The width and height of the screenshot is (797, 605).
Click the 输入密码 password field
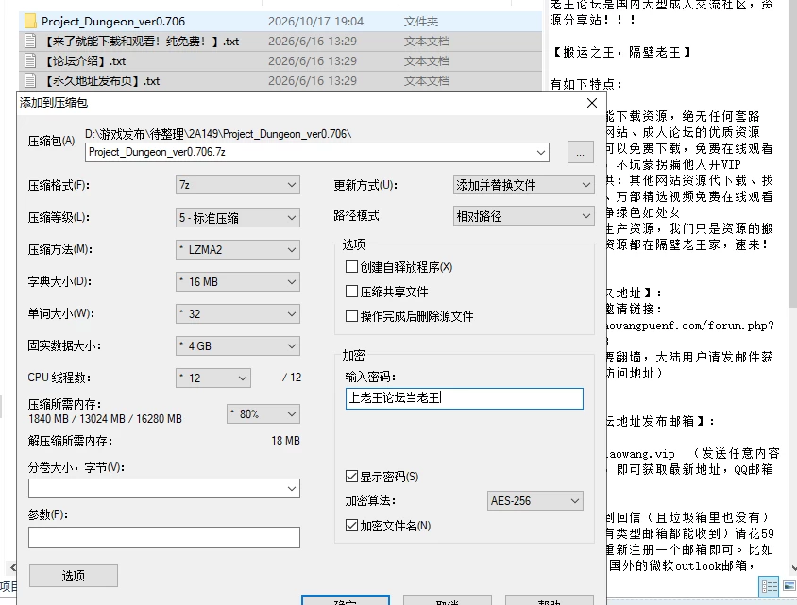coord(464,398)
